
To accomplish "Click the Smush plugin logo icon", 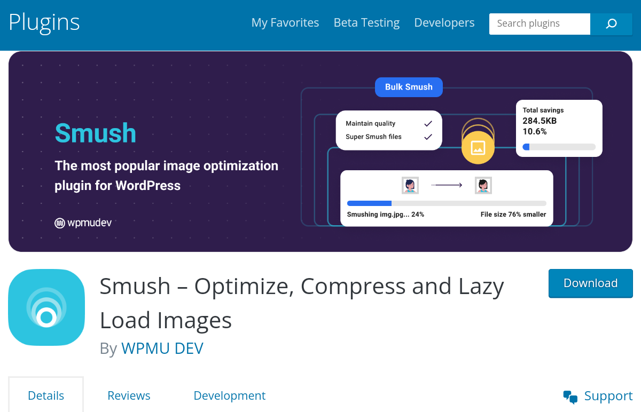I will point(46,307).
